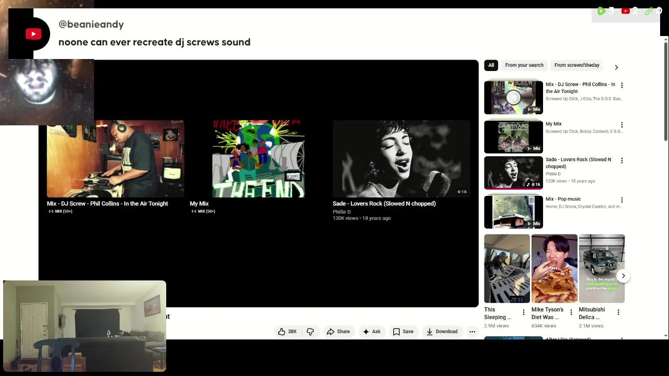Image resolution: width=669 pixels, height=376 pixels.
Task: Select the All filter chip
Action: tap(491, 65)
